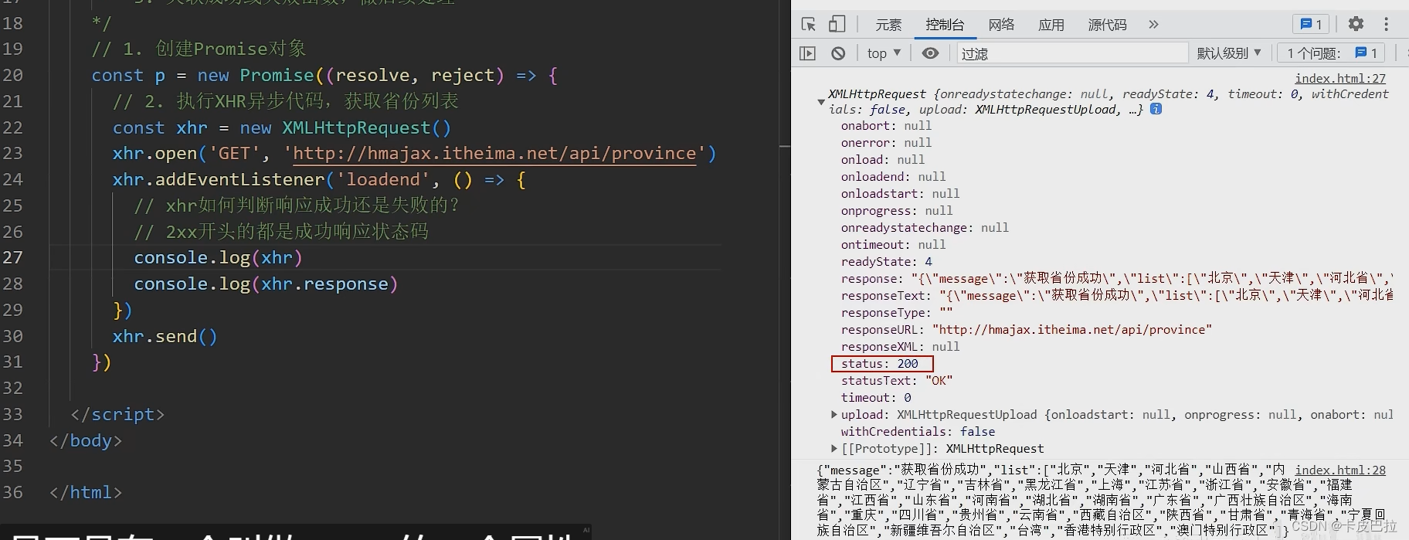Image resolution: width=1409 pixels, height=540 pixels.
Task: Open the DevTools settings gear
Action: pos(1356,24)
